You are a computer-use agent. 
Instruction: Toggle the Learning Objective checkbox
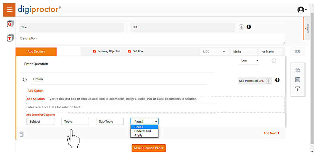[x=95, y=51]
